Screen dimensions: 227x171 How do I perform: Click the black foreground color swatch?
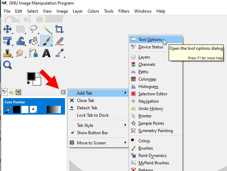[31, 76]
